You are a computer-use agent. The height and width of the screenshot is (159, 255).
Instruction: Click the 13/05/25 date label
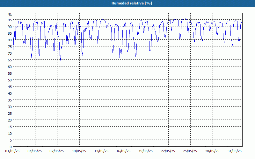click(x=101, y=151)
